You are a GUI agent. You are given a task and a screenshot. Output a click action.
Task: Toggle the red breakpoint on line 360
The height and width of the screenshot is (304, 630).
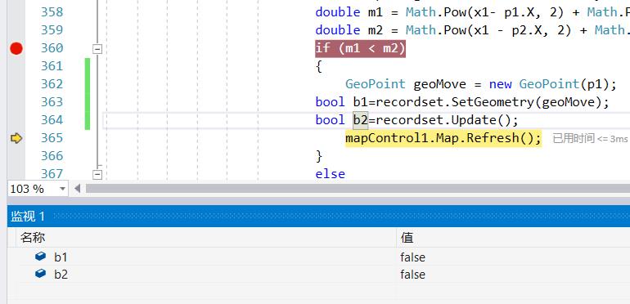(16, 48)
